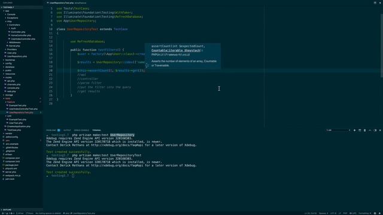Collapse the app folder
The width and height of the screenshot is (383, 215).
(7, 11)
